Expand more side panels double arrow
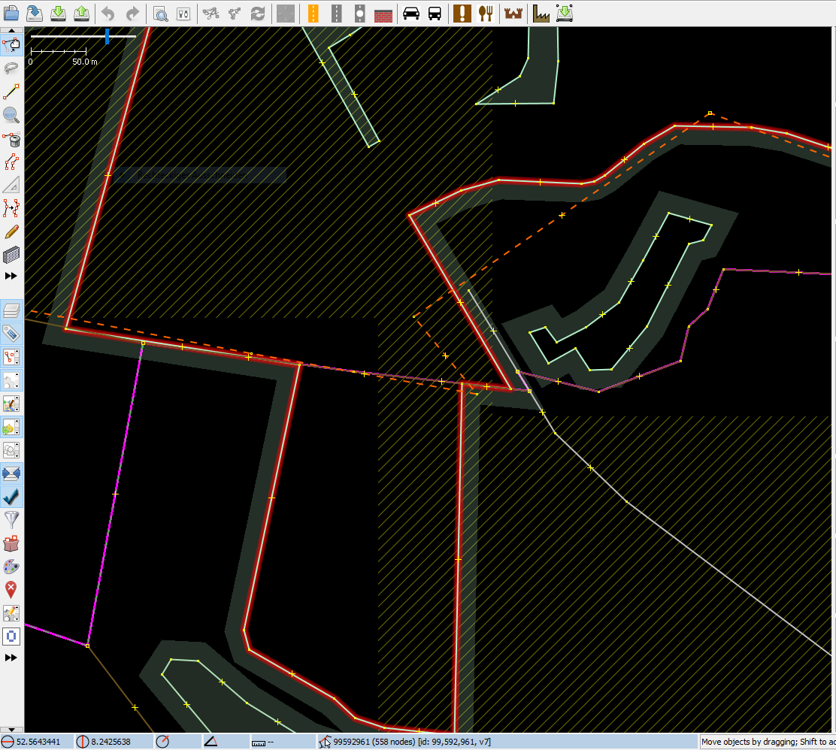Image resolution: width=836 pixels, height=750 pixels. (x=11, y=658)
